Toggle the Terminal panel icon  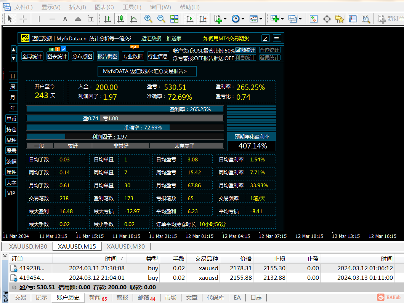(353, 19)
